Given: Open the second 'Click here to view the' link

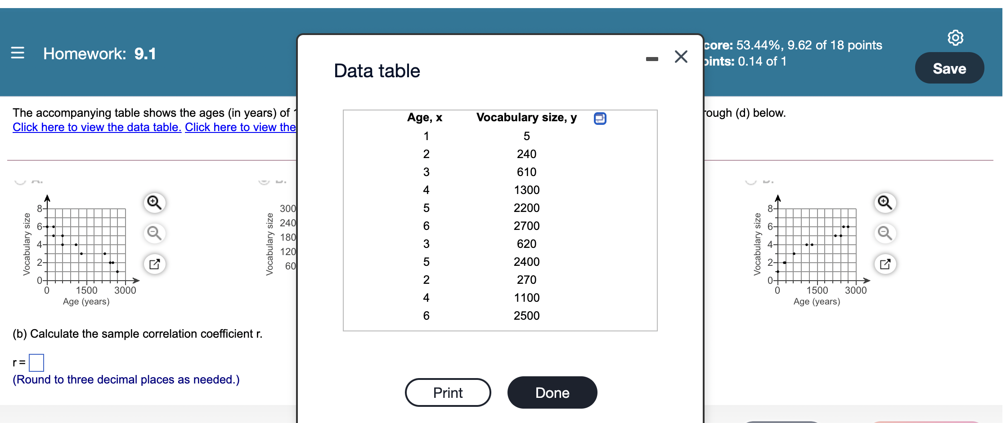Looking at the screenshot, I should tap(240, 127).
